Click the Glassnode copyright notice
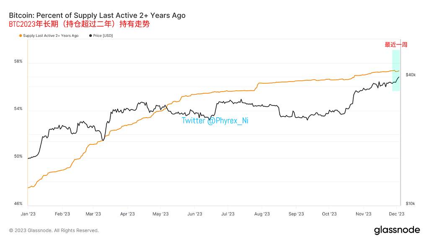Viewport: 429px width, 241px height. coord(54,231)
